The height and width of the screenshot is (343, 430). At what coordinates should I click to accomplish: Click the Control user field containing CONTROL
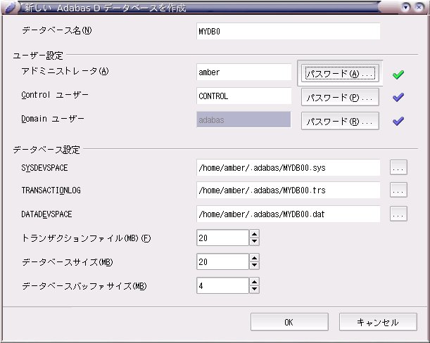click(244, 96)
